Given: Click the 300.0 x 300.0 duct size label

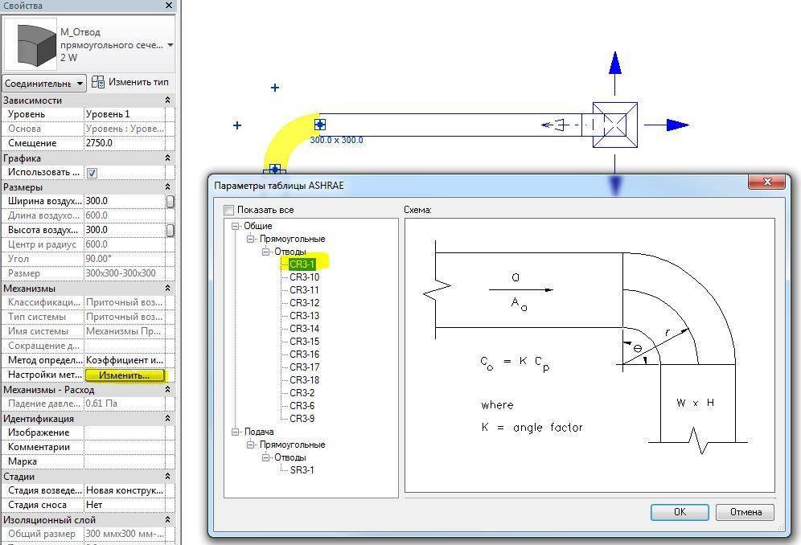Looking at the screenshot, I should coord(337,140).
